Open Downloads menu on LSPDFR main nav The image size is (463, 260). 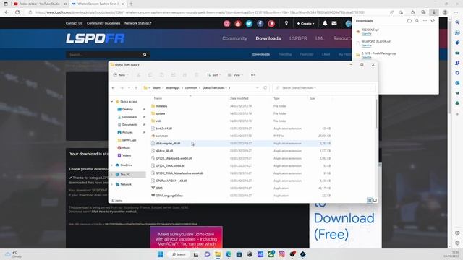pyautogui.click(x=268, y=38)
